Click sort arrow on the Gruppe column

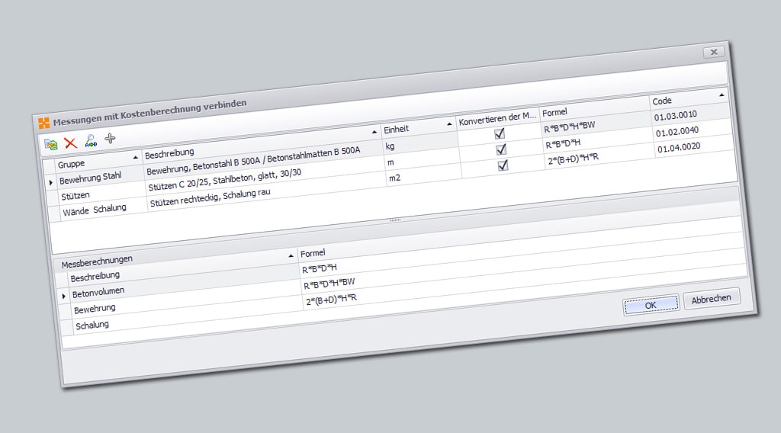click(x=136, y=156)
